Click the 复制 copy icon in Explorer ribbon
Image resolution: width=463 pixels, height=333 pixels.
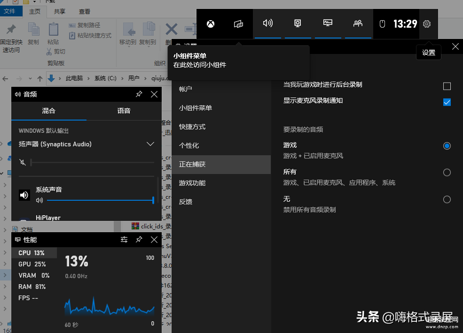pyautogui.click(x=33, y=30)
